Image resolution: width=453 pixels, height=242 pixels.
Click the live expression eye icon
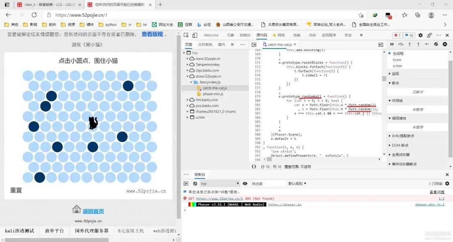coord(245,183)
